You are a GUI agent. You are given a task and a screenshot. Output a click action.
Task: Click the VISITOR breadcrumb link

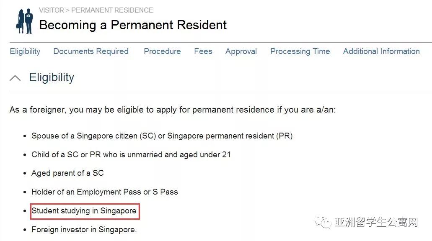(x=51, y=10)
